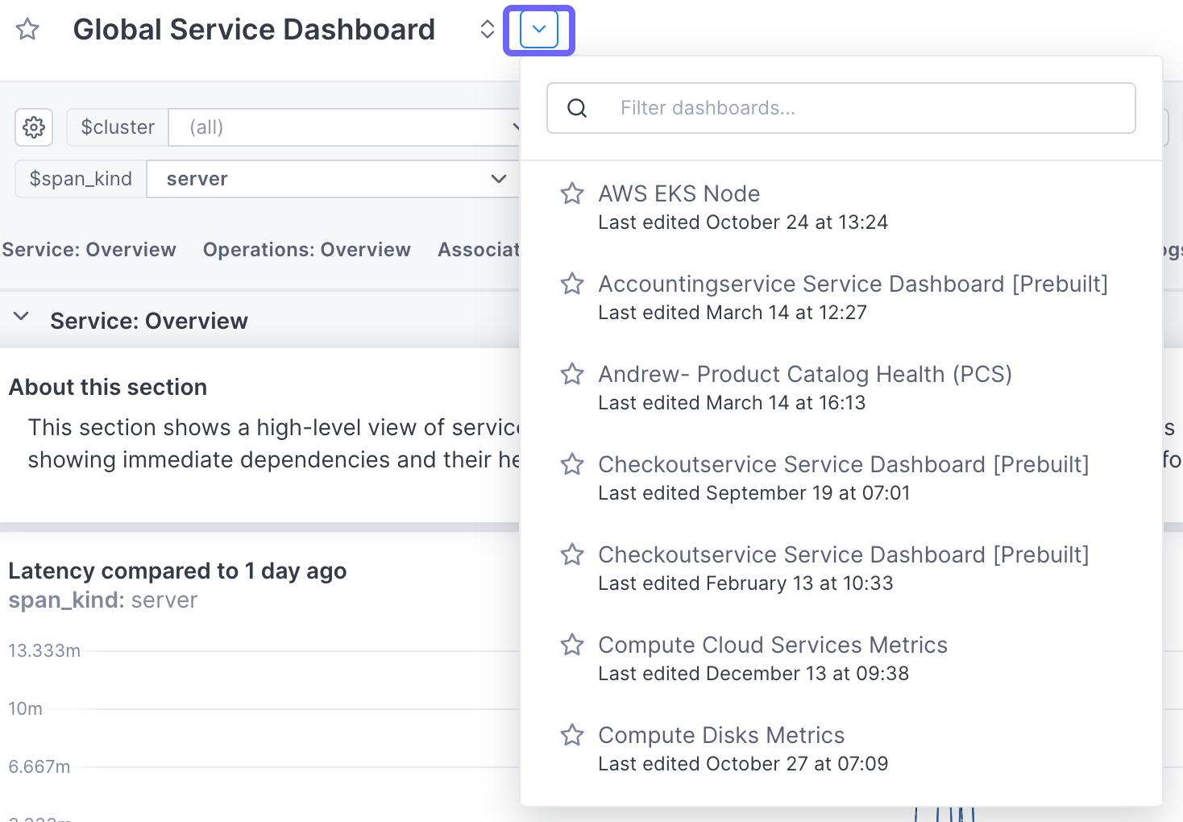The image size is (1183, 822).
Task: Select the Service: Overview tab
Action: (89, 250)
